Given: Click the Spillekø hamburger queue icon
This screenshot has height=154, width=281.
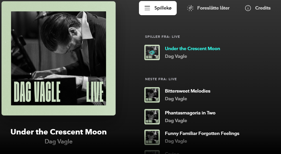Looking at the screenshot, I should 147,8.
